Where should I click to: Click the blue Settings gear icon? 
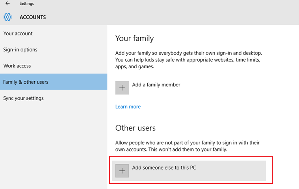coord(7,17)
